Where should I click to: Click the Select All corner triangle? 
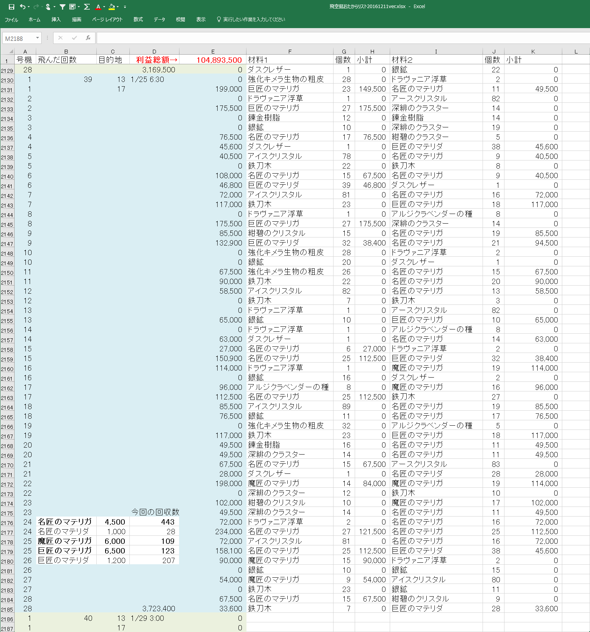[x=11, y=51]
